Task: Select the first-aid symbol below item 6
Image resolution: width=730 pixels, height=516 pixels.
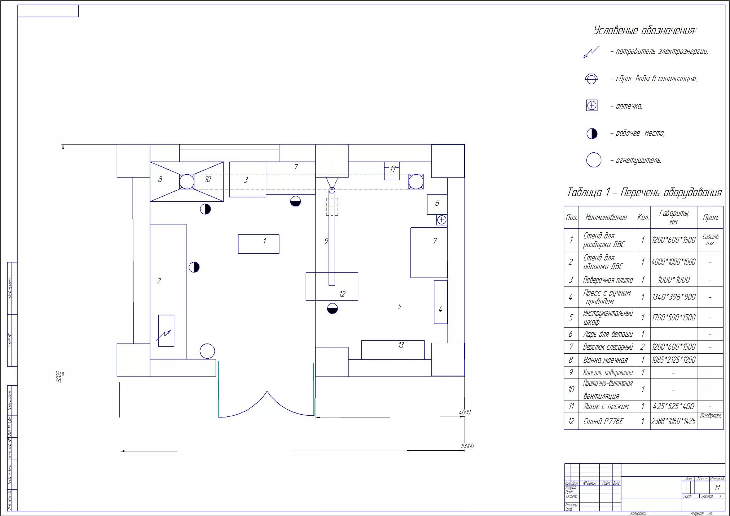Action: [x=442, y=220]
